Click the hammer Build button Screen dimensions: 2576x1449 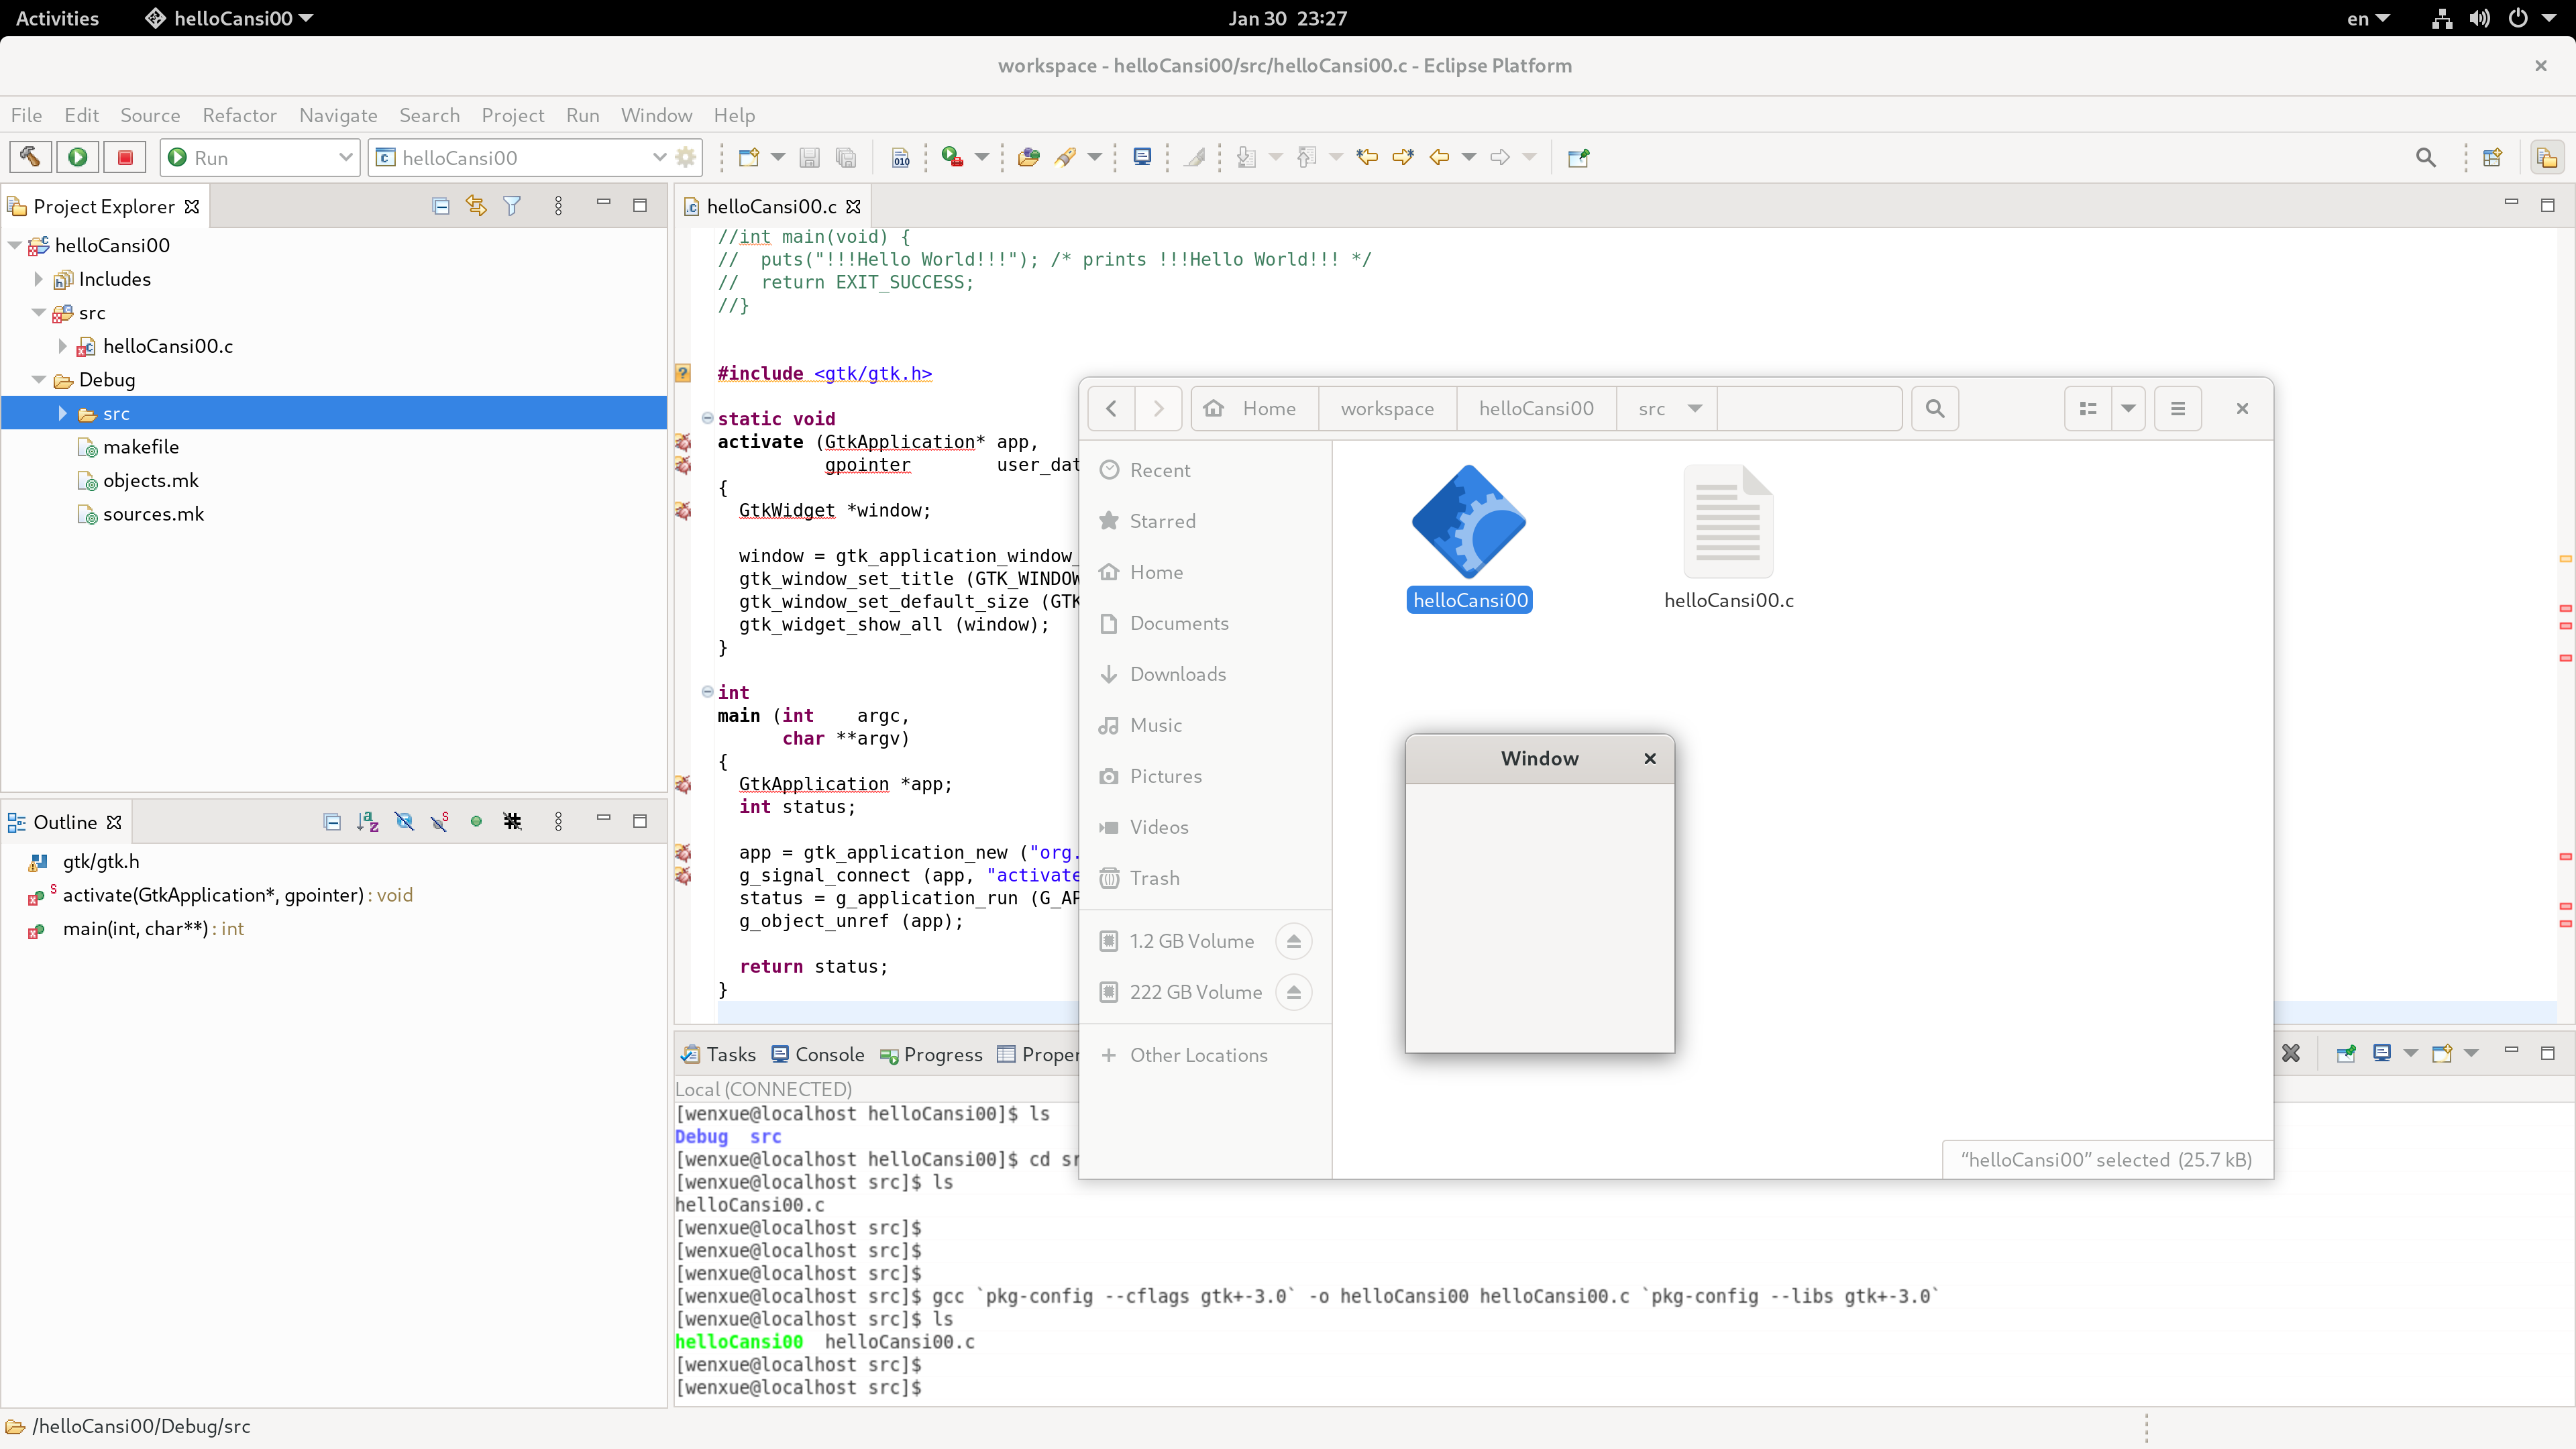point(30,157)
